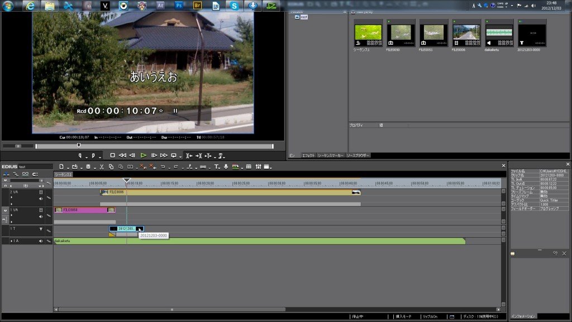This screenshot has width=572, height=322.
Task: Open the voice over microphone tool
Action: (x=226, y=167)
